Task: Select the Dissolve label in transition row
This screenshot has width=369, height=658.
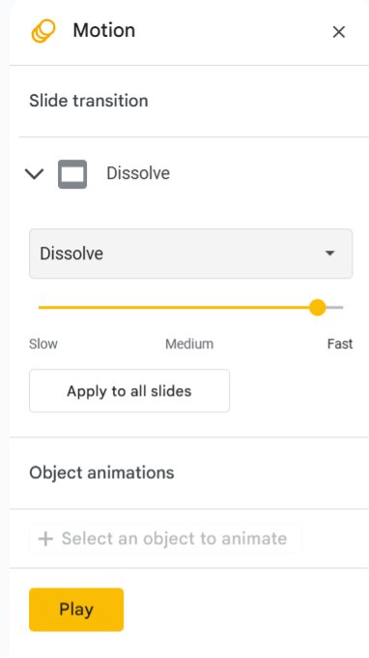Action: (138, 173)
